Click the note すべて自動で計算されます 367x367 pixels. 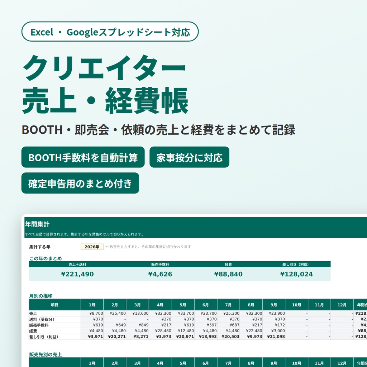pyautogui.click(x=84, y=234)
